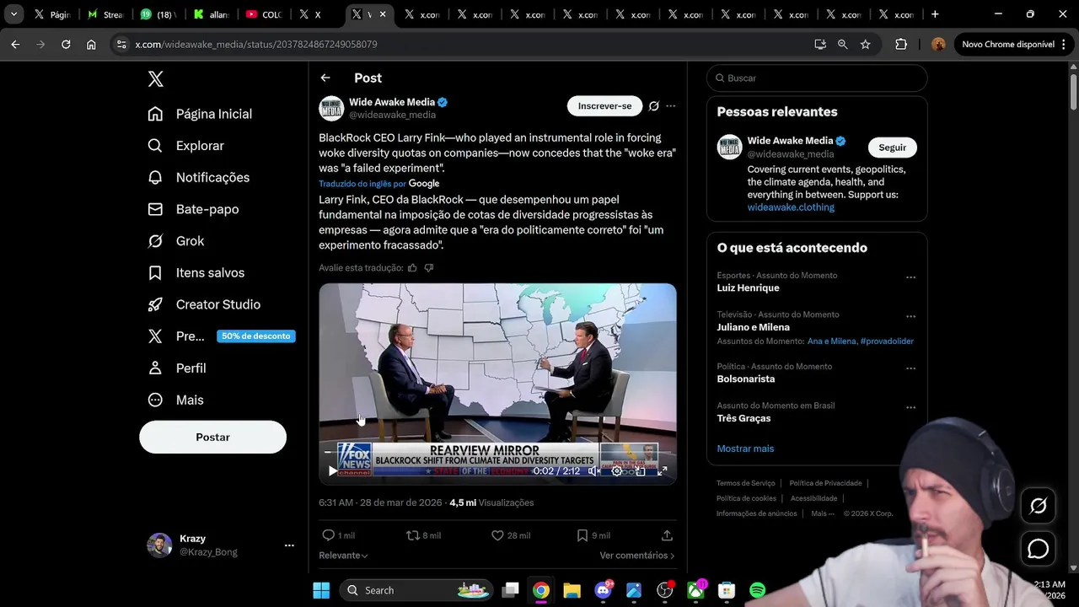Open Página Inicial home feed
This screenshot has height=607, width=1079.
pos(200,114)
